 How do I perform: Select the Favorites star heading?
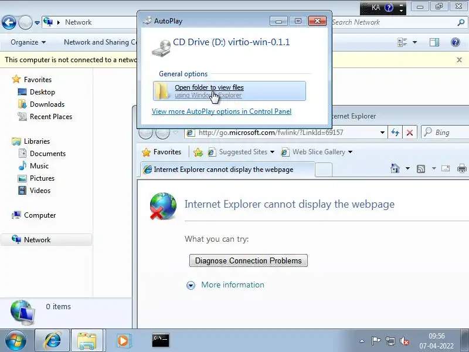click(x=32, y=79)
